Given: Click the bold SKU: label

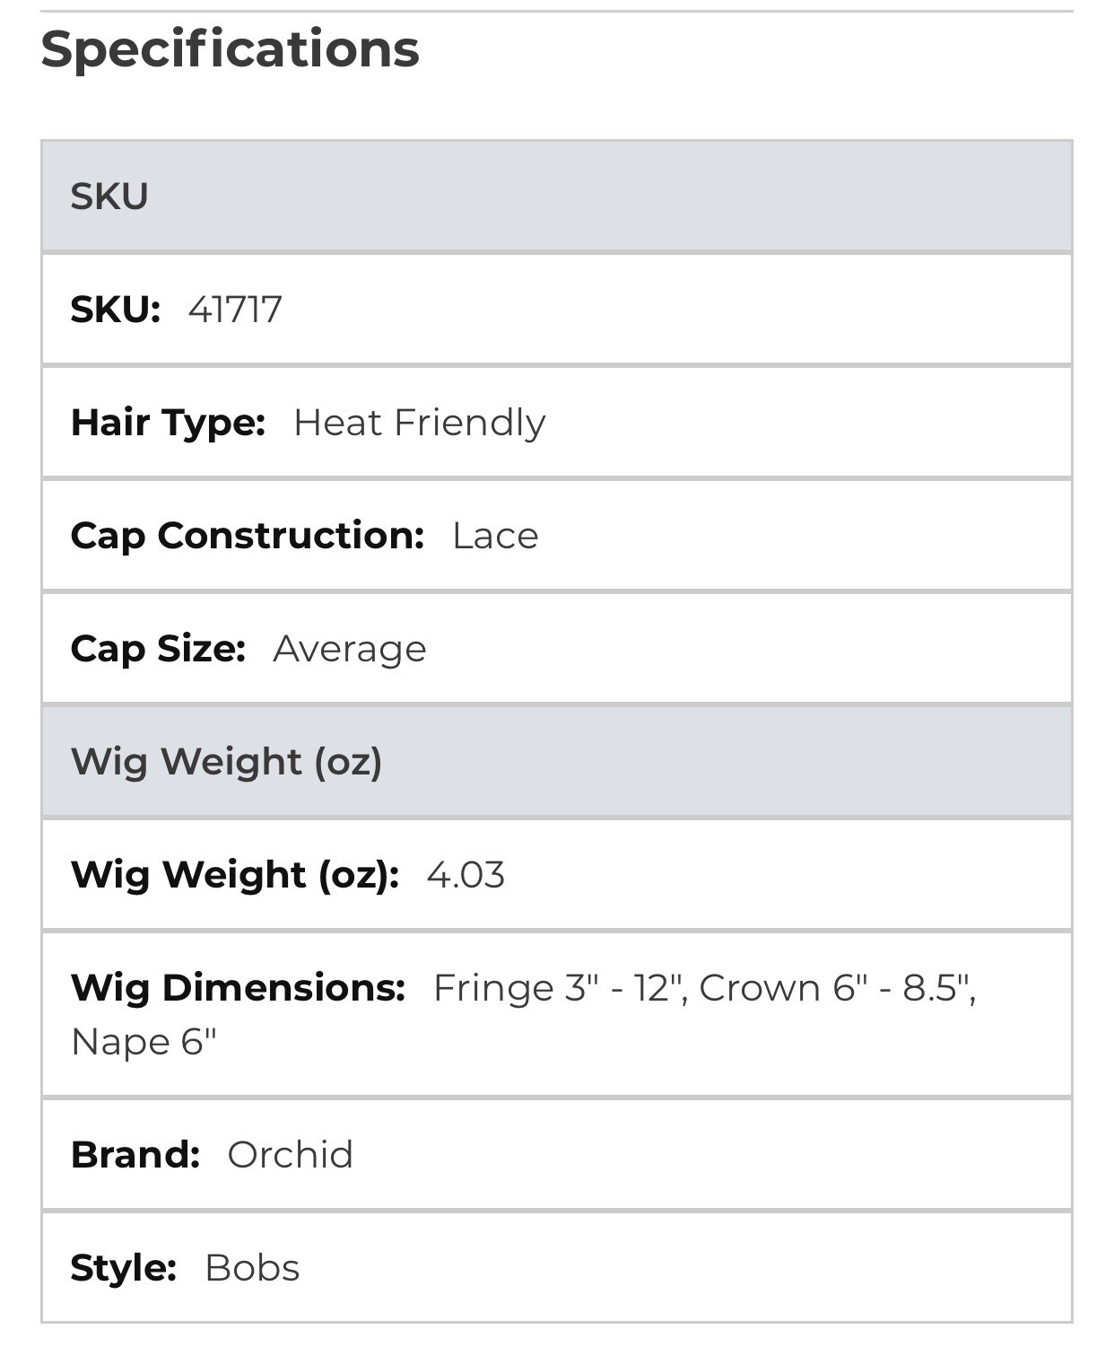Looking at the screenshot, I should pos(116,310).
